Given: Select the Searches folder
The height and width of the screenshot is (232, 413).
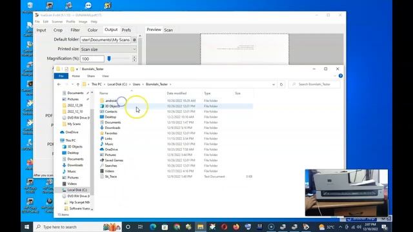Looking at the screenshot, I should click(x=110, y=166).
